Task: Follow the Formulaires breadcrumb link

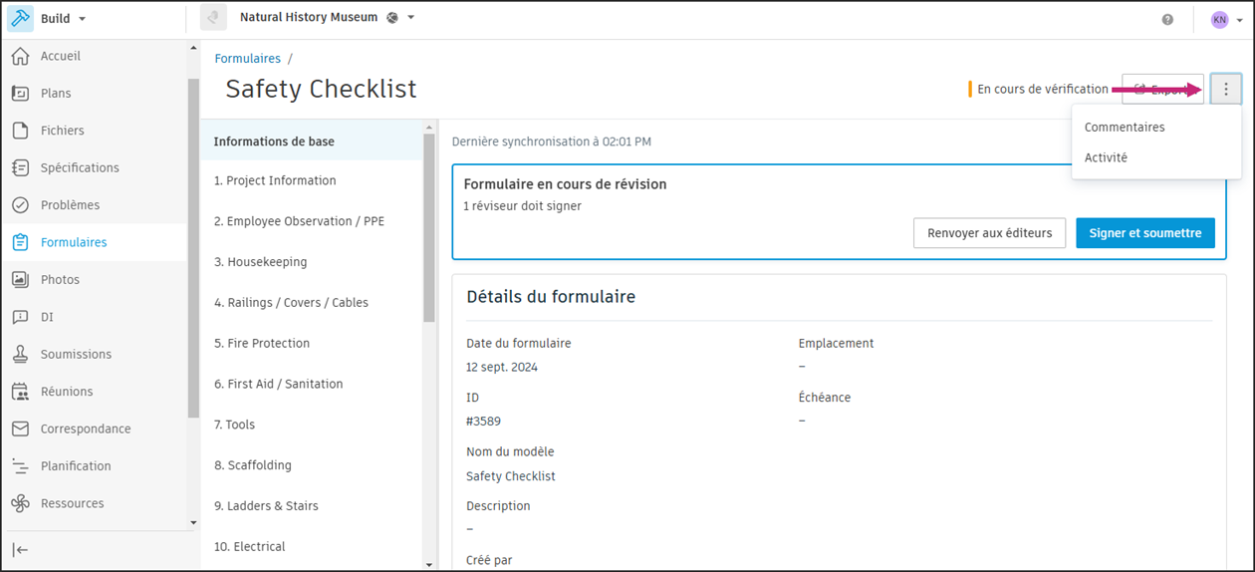Action: click(248, 59)
